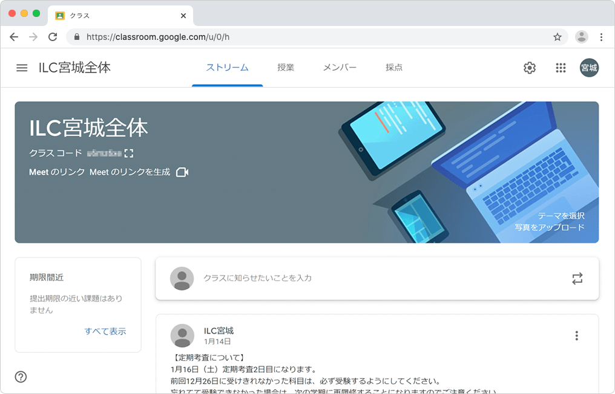Select the クラス browser tab
The width and height of the screenshot is (615, 394).
120,16
